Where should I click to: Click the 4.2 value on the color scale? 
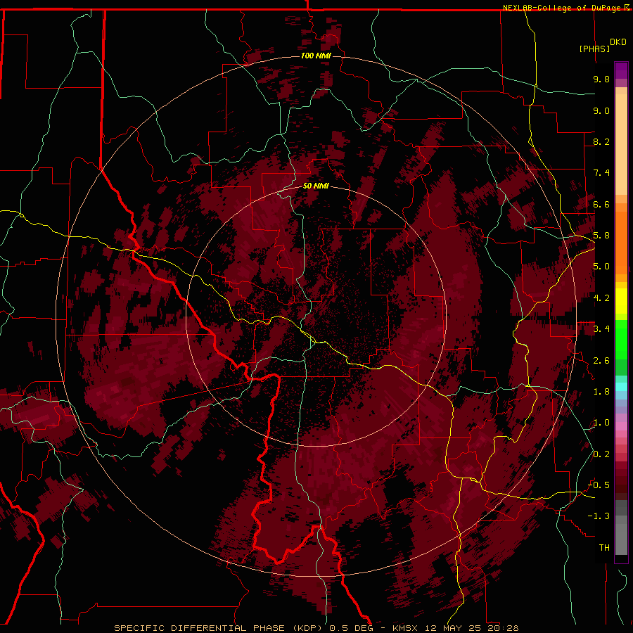[601, 298]
